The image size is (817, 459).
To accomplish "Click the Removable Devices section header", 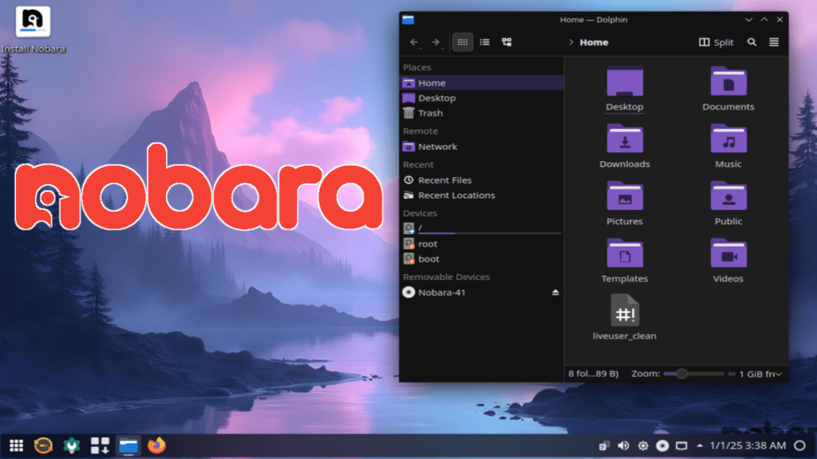I will coord(446,277).
